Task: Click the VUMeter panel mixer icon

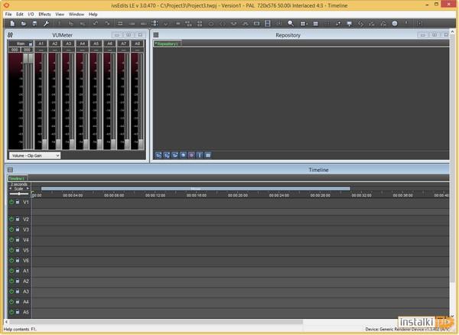Action: click(x=10, y=35)
